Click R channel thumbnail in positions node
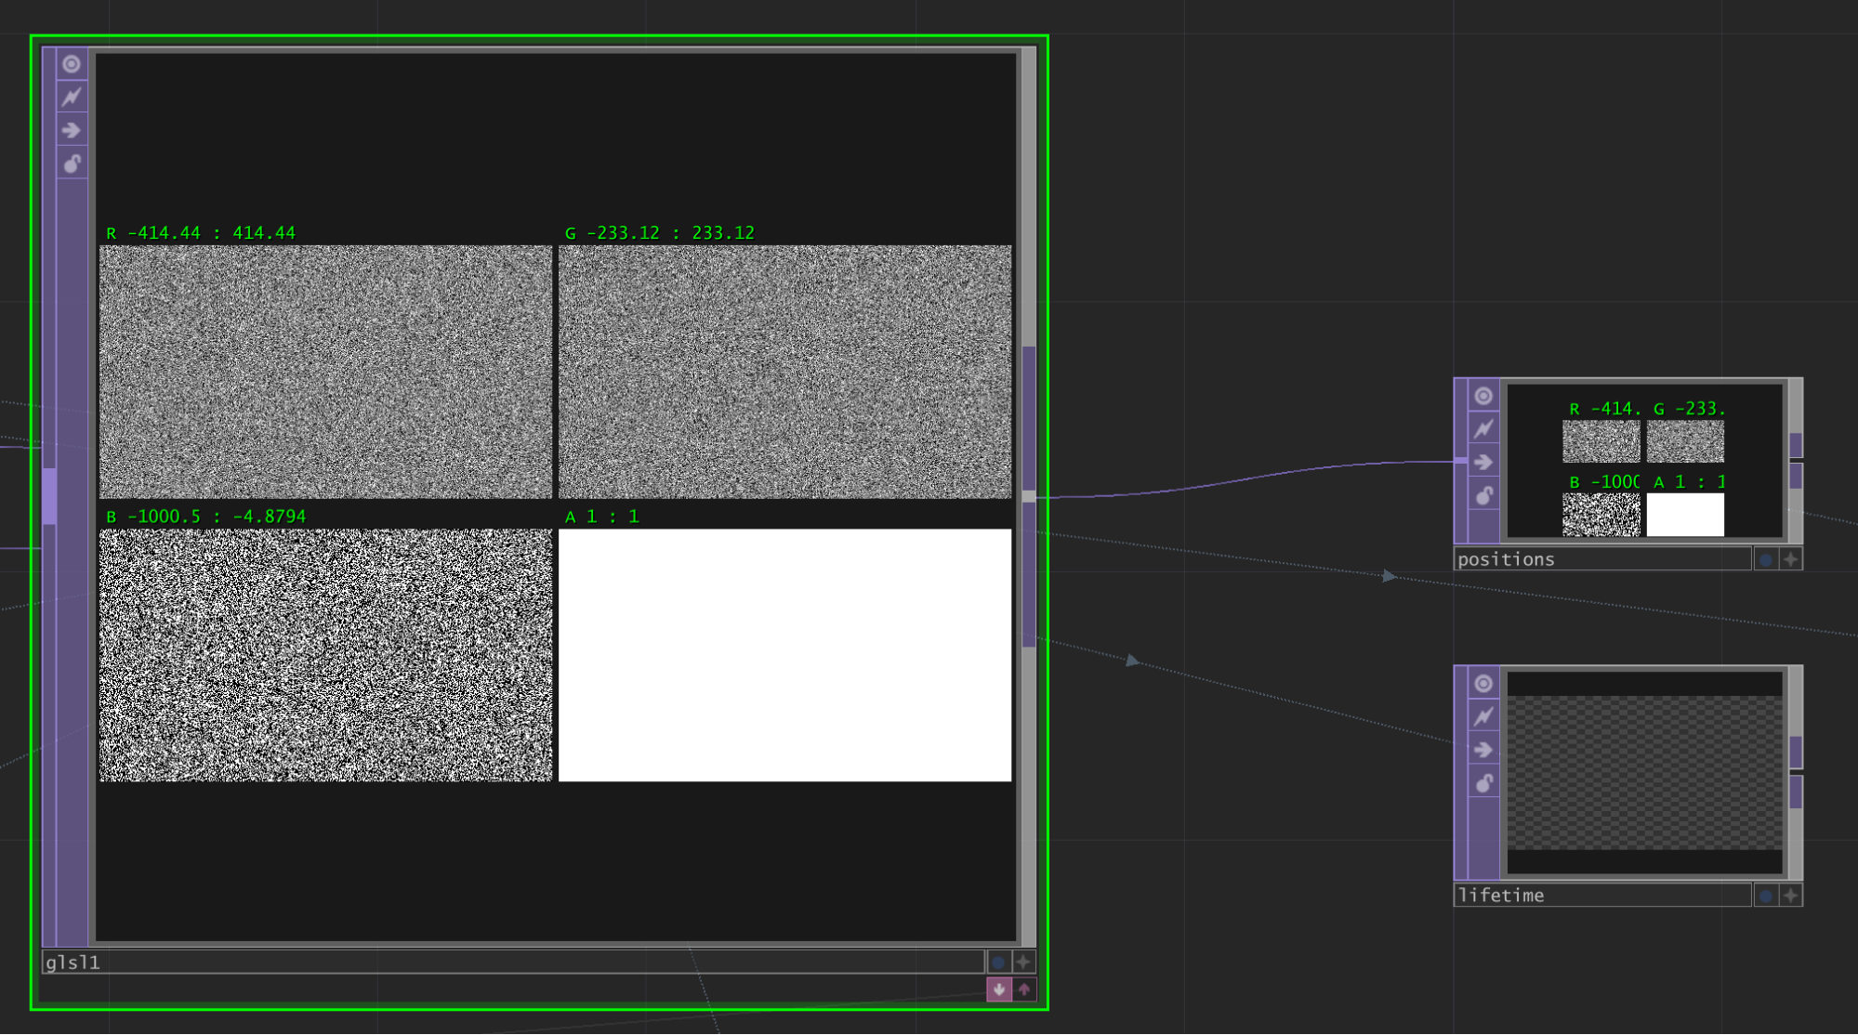Image resolution: width=1858 pixels, height=1035 pixels. (1601, 441)
